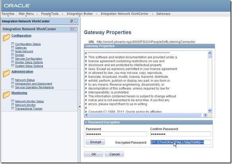Screen dimensions: 232x164
Task: Click the Monitoring folder icon
Action: tap(6, 95)
